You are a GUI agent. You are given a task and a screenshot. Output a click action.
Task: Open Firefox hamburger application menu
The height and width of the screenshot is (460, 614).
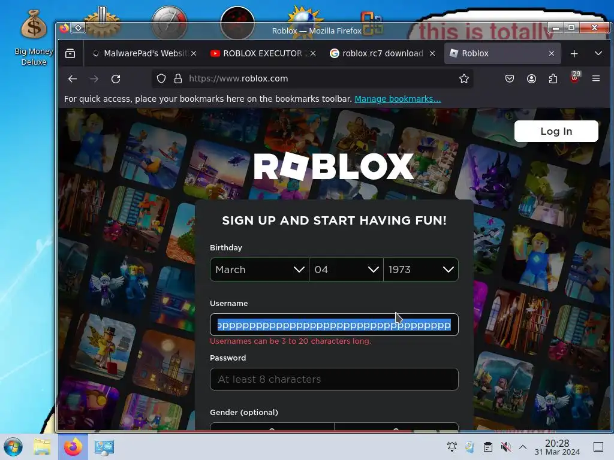pos(596,78)
